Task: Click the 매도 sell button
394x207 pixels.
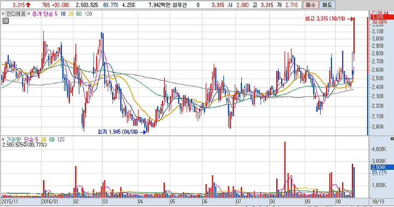Action: point(327,5)
